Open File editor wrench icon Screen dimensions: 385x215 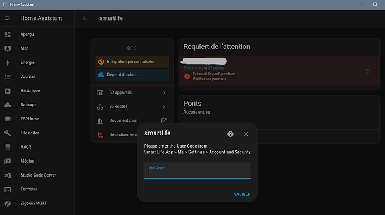(8, 133)
